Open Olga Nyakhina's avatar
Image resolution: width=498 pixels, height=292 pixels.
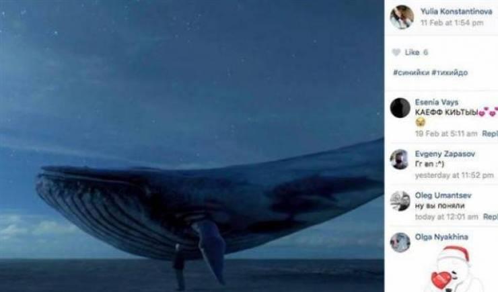(x=400, y=242)
